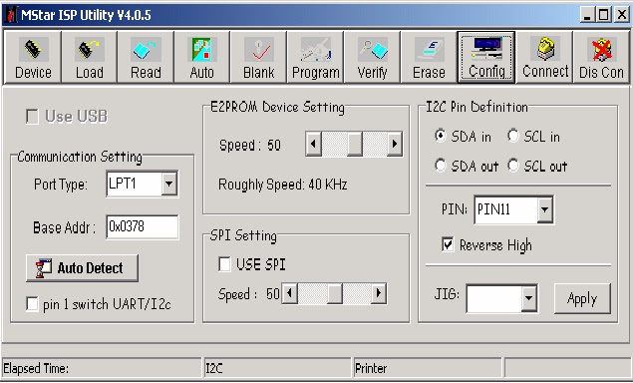Select the SDA in radio button
The width and height of the screenshot is (633, 383).
441,136
